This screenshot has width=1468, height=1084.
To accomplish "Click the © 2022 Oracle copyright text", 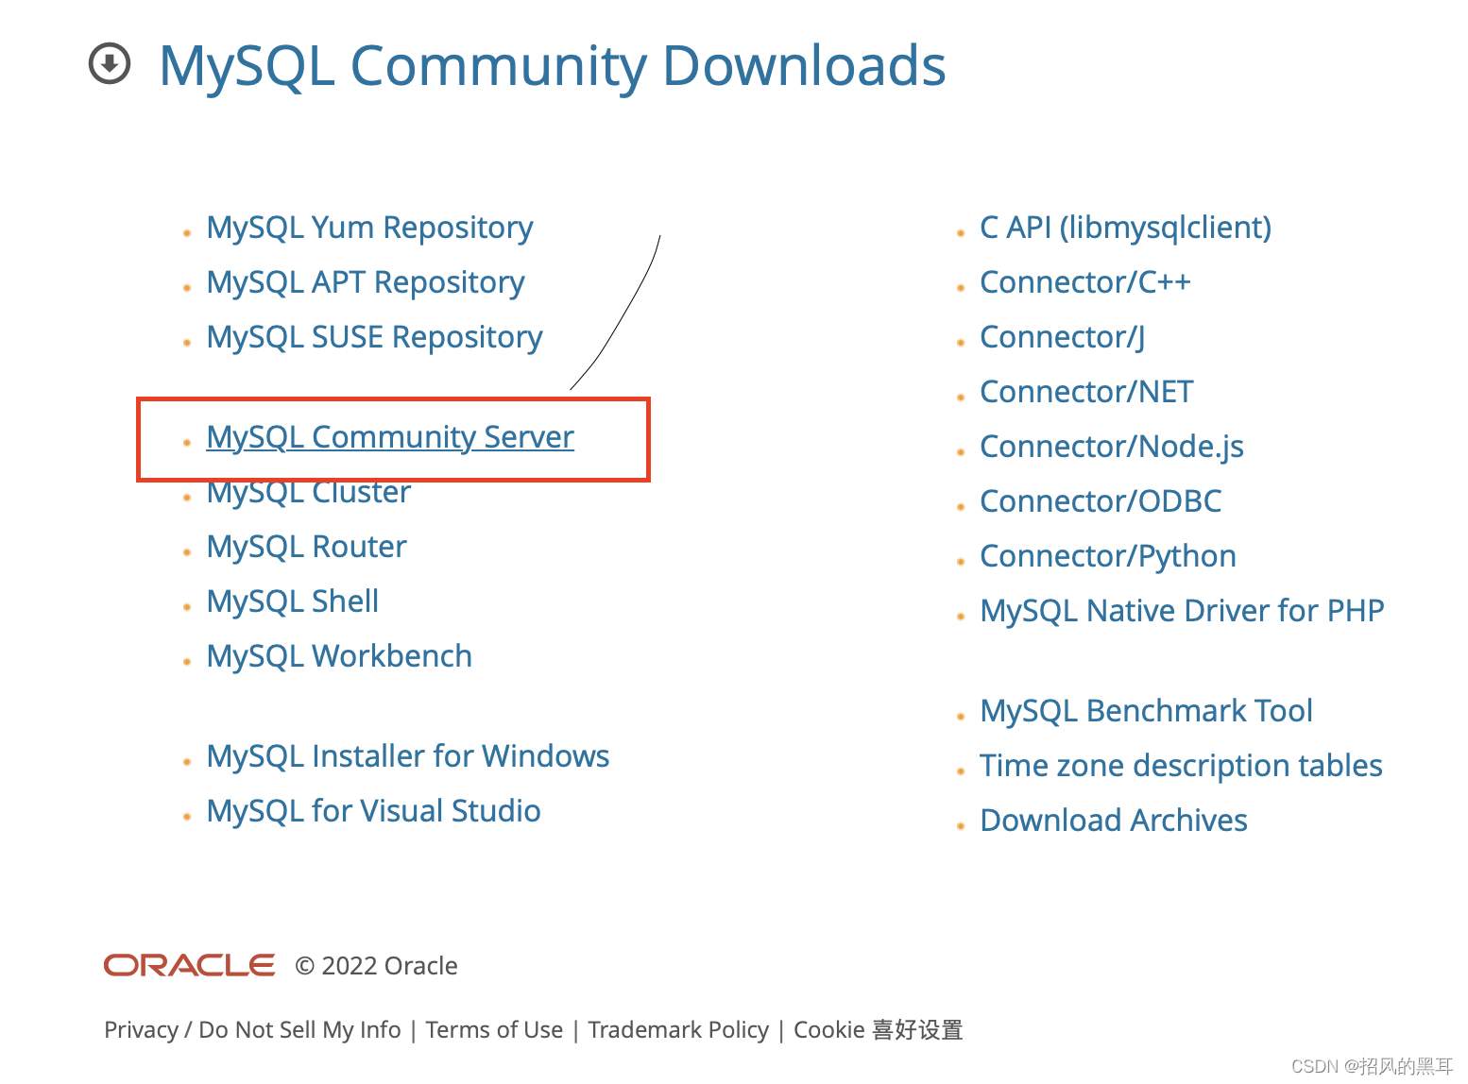I will pyautogui.click(x=376, y=966).
